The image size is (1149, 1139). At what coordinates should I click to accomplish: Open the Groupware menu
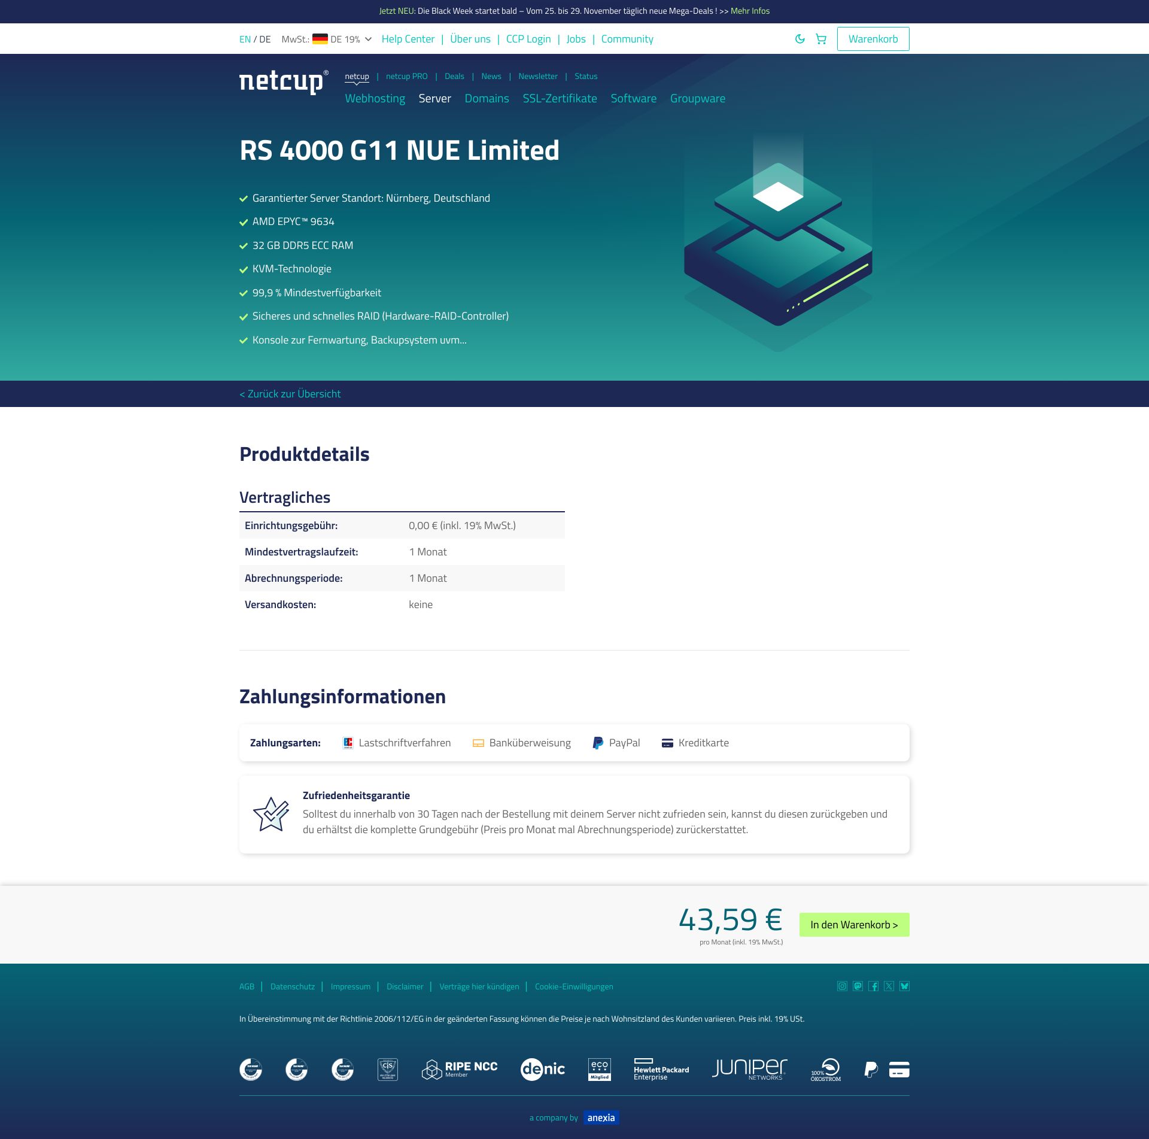(698, 99)
